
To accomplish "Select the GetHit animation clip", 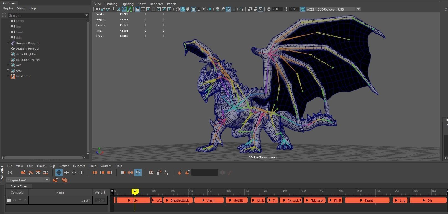I will tap(237, 200).
